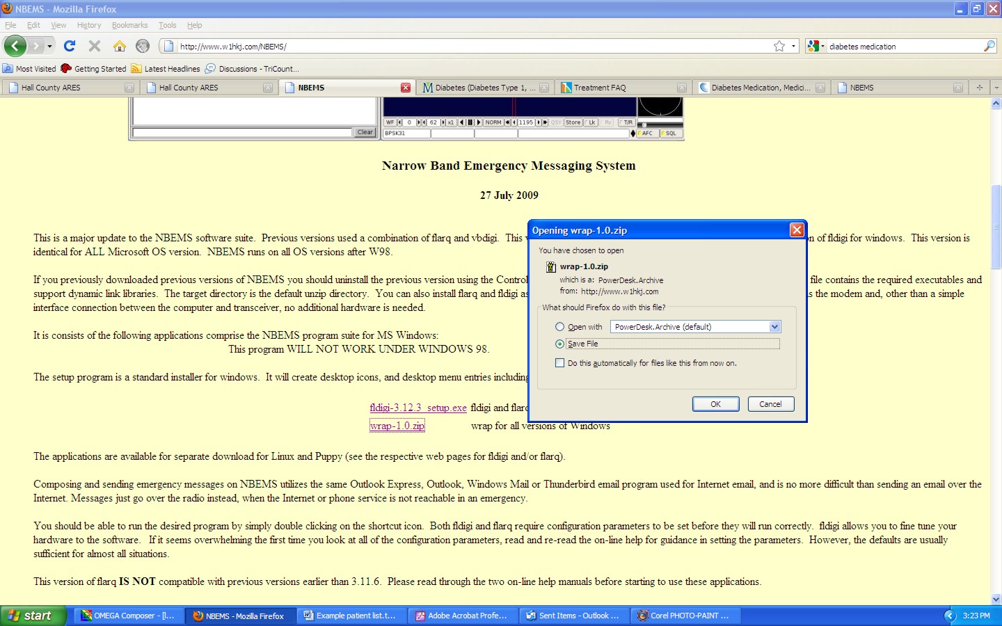Check Do this automatically for files
Image resolution: width=1002 pixels, height=626 pixels.
[x=559, y=363]
